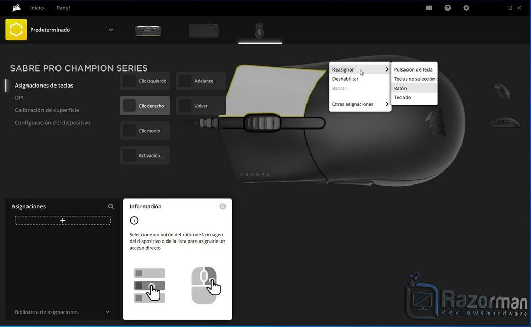
Task: Open the Panel tab
Action: click(63, 8)
